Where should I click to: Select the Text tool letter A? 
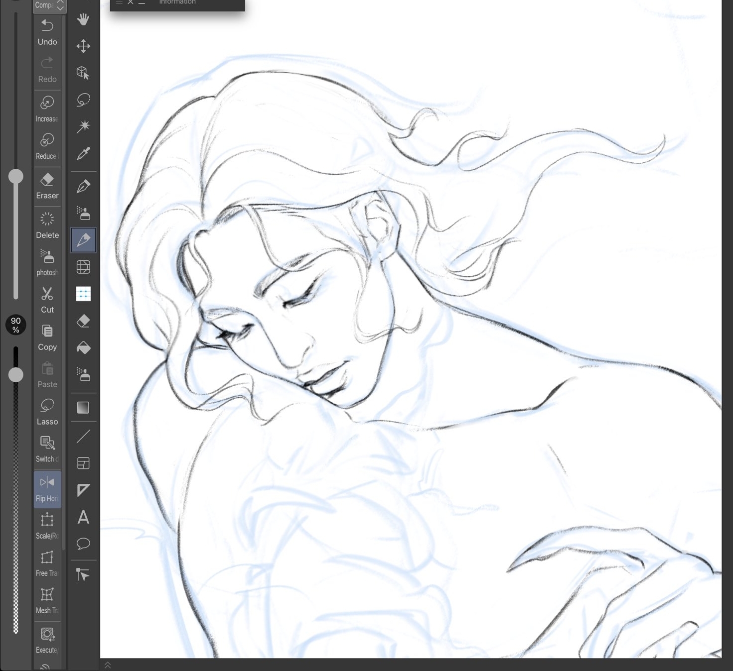click(x=83, y=517)
